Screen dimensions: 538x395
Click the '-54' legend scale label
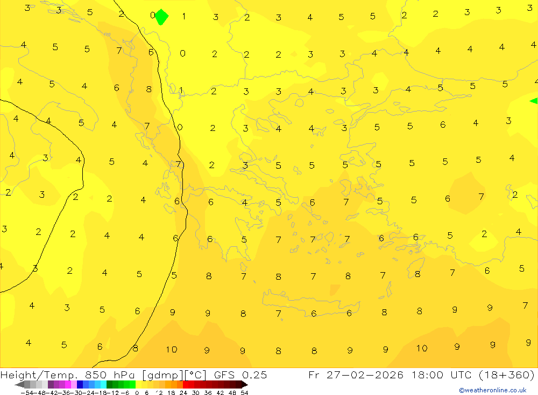point(27,393)
